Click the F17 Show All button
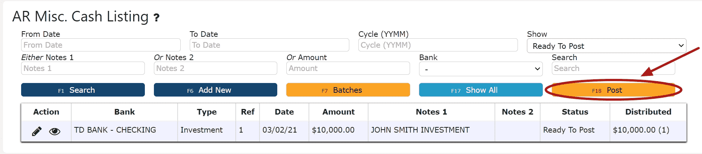Screen dimensions: 702x154 point(481,90)
